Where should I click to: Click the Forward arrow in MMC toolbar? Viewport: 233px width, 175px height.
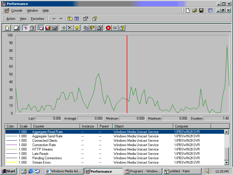coord(61,19)
